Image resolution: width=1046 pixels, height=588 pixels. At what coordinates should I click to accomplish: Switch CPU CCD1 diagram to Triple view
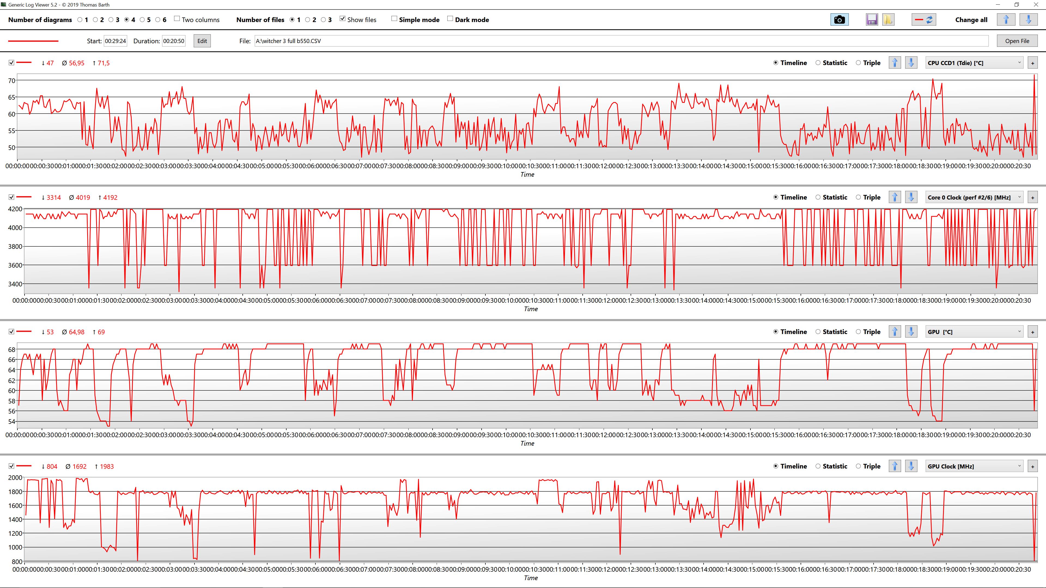point(858,63)
